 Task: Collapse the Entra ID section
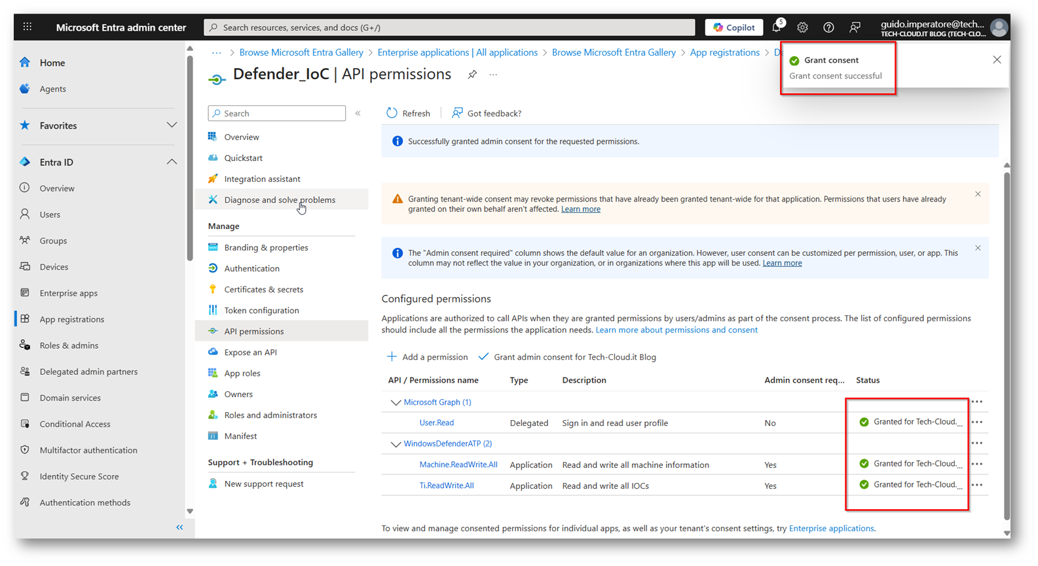172,162
